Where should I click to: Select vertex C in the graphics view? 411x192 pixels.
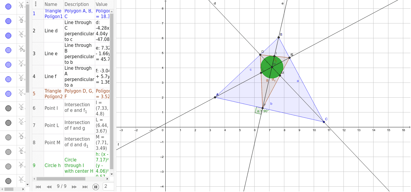click(324, 122)
